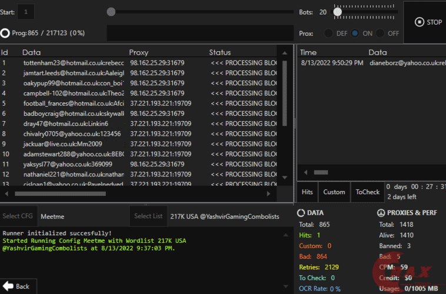Viewport: 446px width, 294px height.
Task: Switch to the ToCheck tab
Action: point(368,192)
